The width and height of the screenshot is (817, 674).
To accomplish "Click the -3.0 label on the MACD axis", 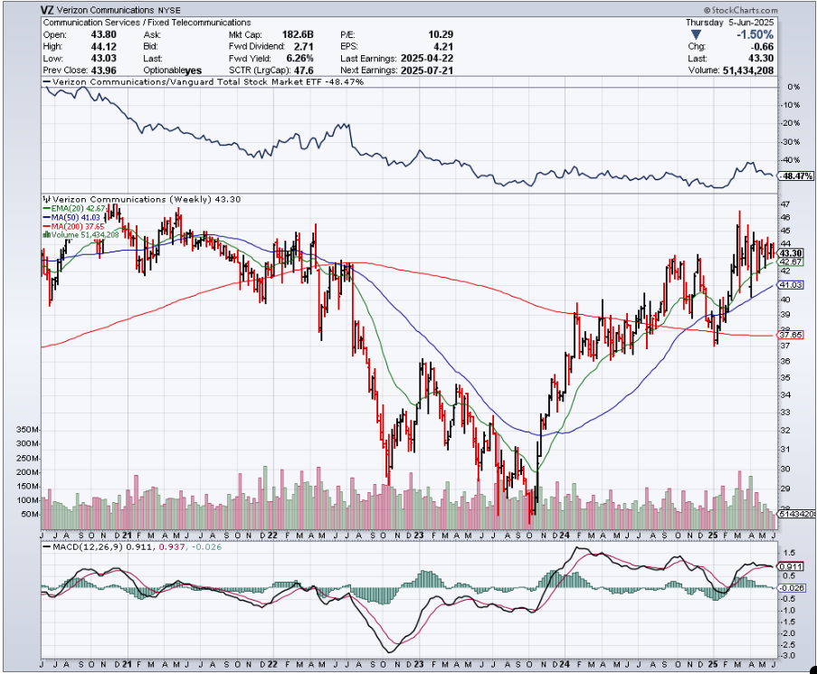I will click(x=788, y=656).
